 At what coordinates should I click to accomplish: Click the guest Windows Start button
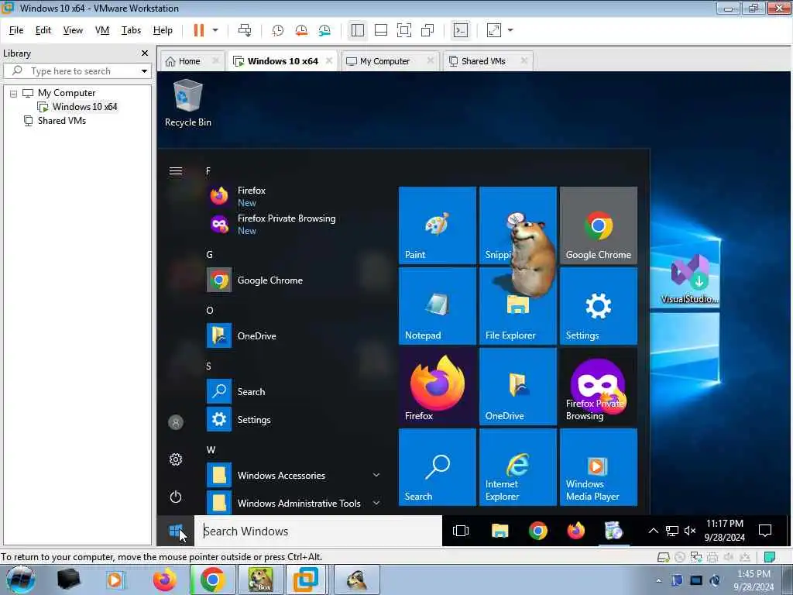tap(176, 531)
